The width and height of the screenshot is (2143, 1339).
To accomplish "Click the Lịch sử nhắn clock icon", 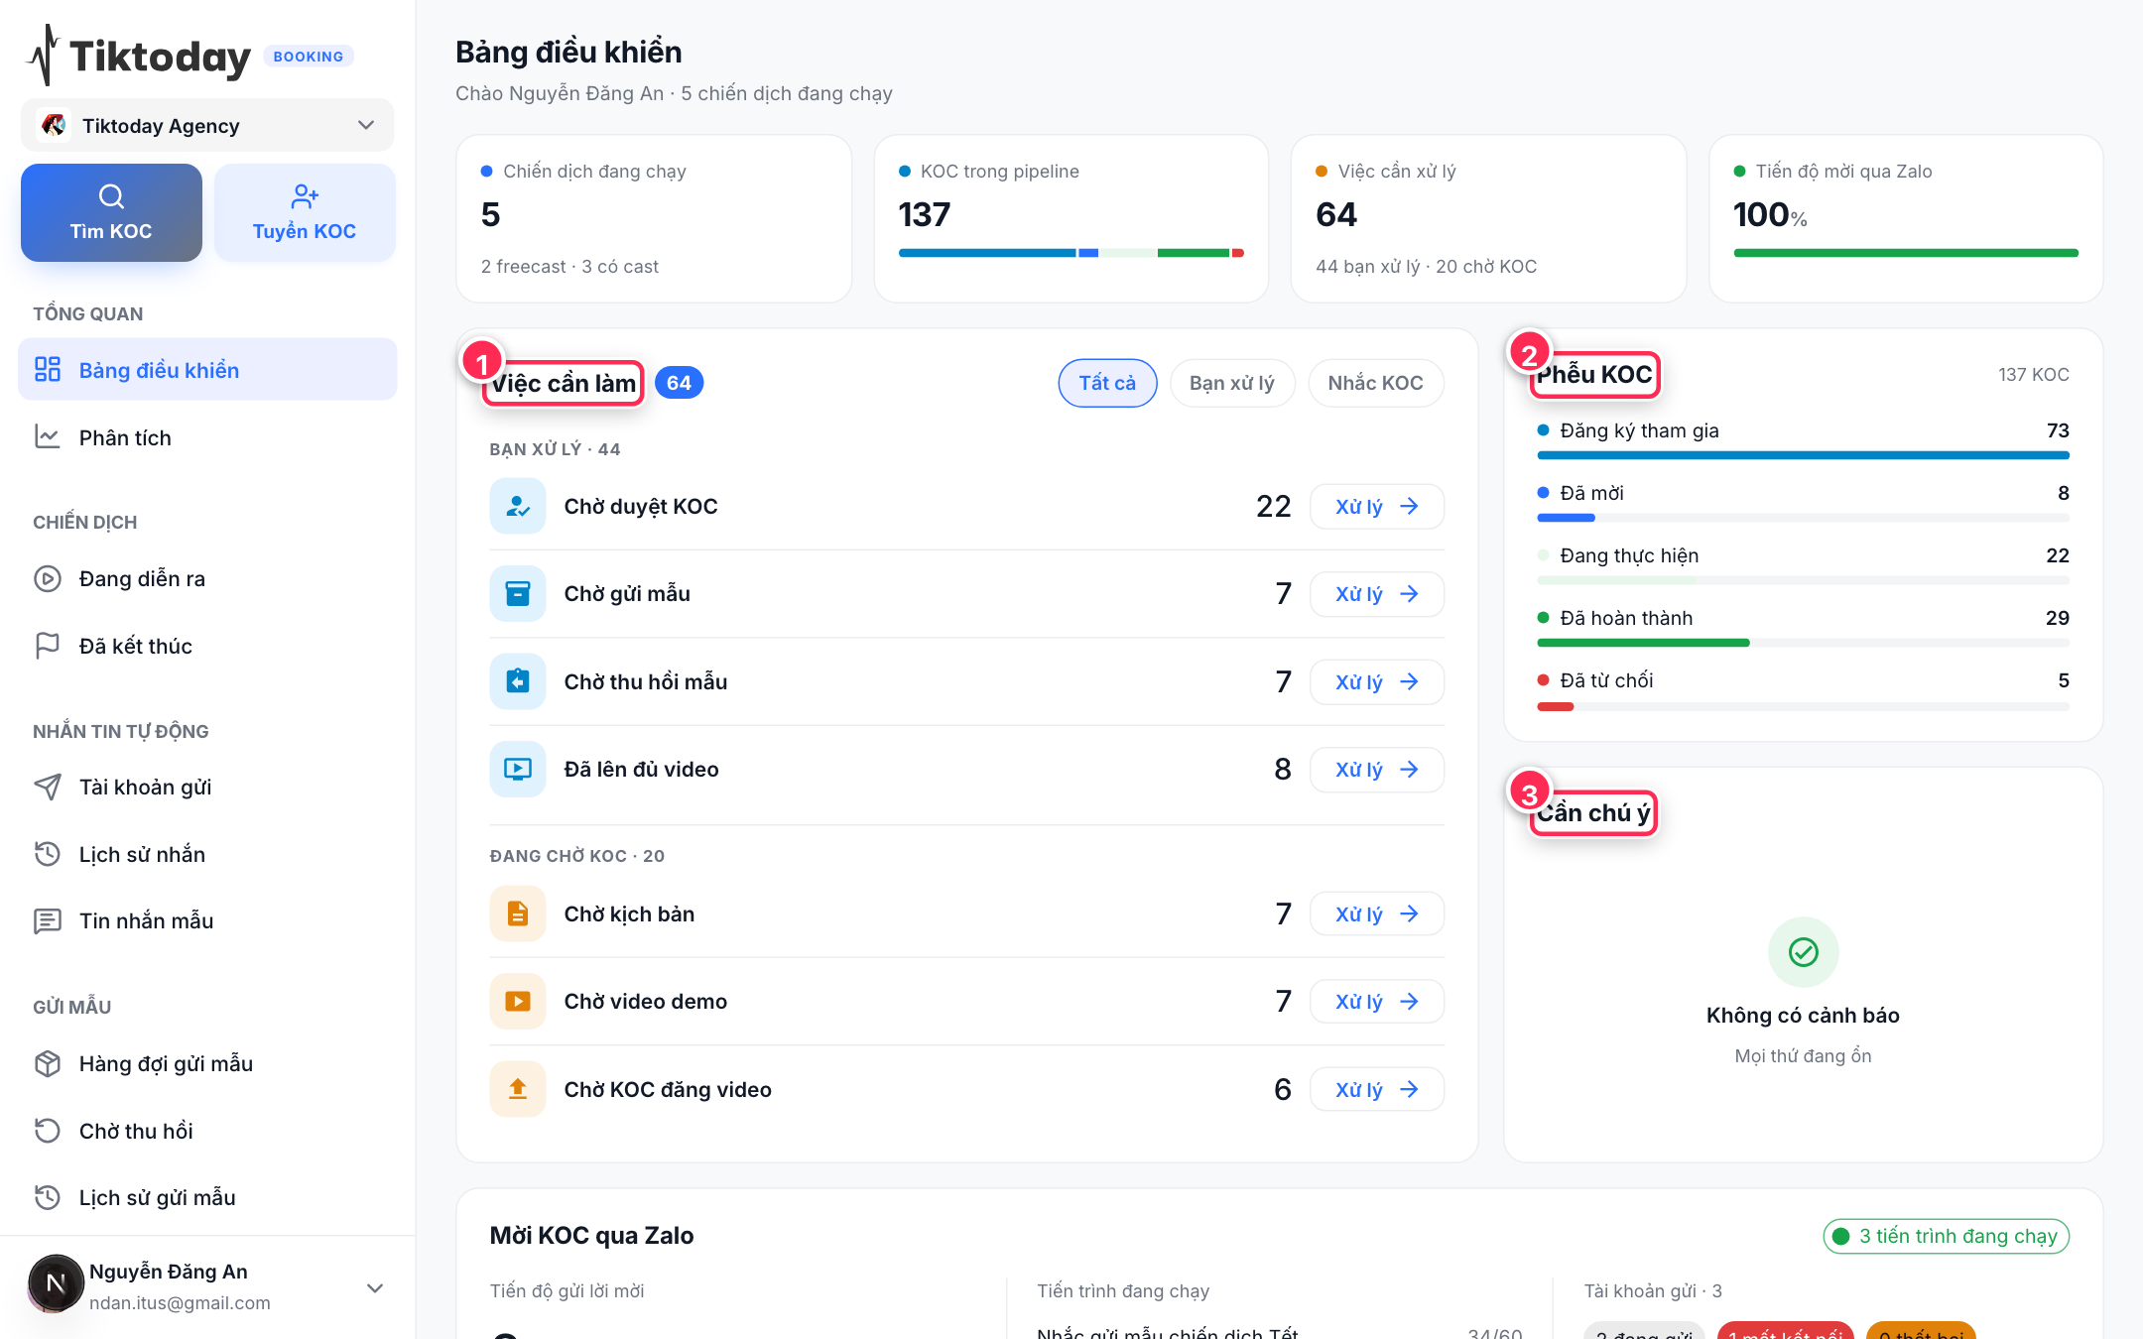I will tap(47, 854).
